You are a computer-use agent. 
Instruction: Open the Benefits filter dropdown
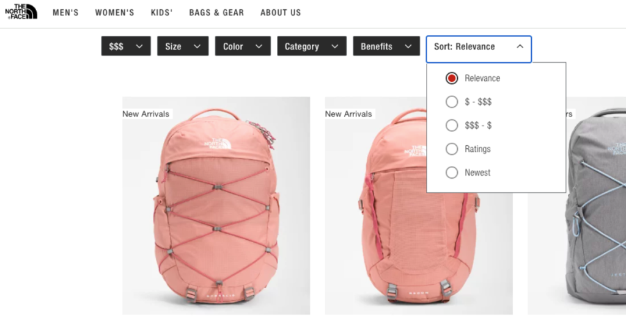pyautogui.click(x=386, y=46)
